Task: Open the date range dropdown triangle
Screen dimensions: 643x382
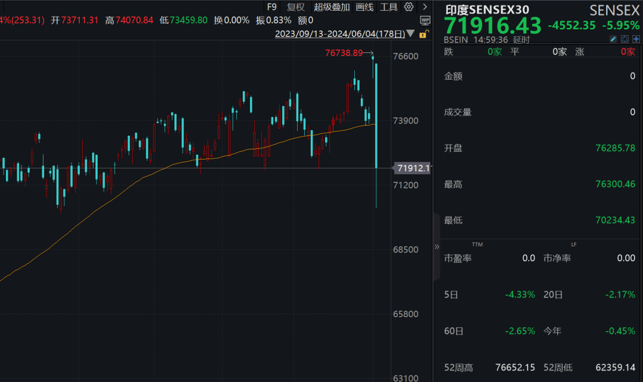Action: 410,33
